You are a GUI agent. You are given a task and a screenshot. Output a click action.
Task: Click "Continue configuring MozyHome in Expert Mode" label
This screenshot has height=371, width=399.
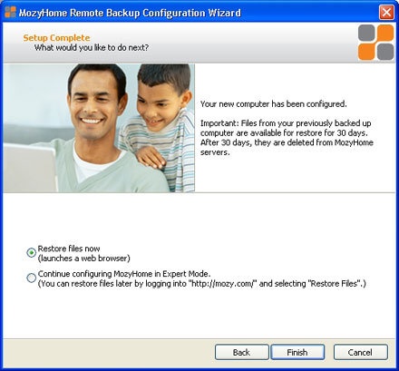(124, 274)
